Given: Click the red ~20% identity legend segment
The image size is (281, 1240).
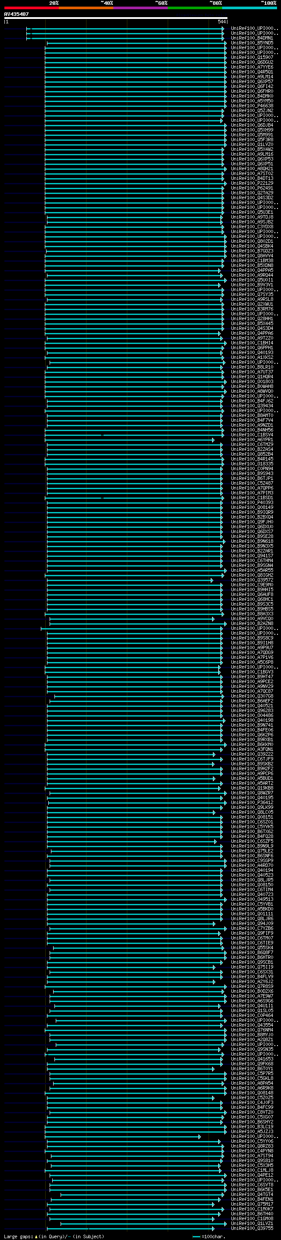Looking at the screenshot, I should (x=31, y=8).
